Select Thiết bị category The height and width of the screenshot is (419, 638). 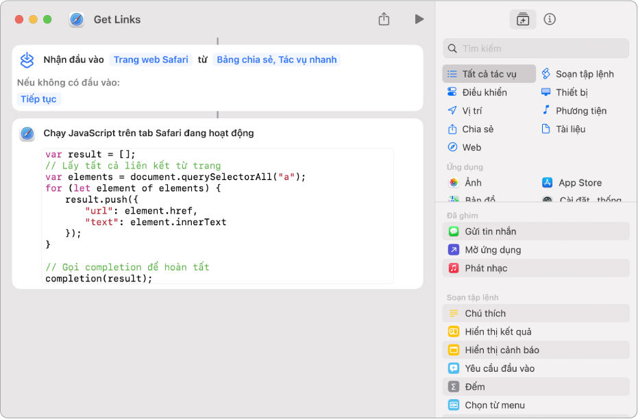tap(565, 92)
